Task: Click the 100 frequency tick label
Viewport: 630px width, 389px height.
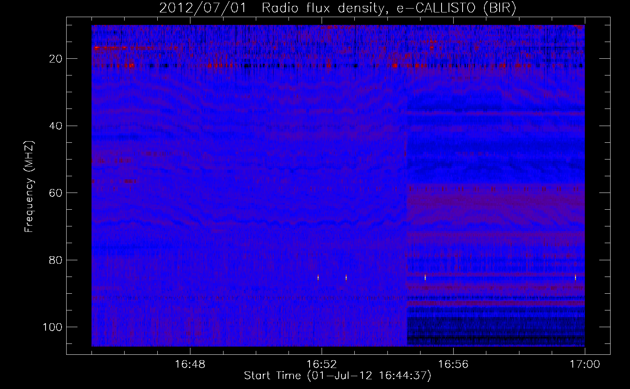Action: (53, 327)
